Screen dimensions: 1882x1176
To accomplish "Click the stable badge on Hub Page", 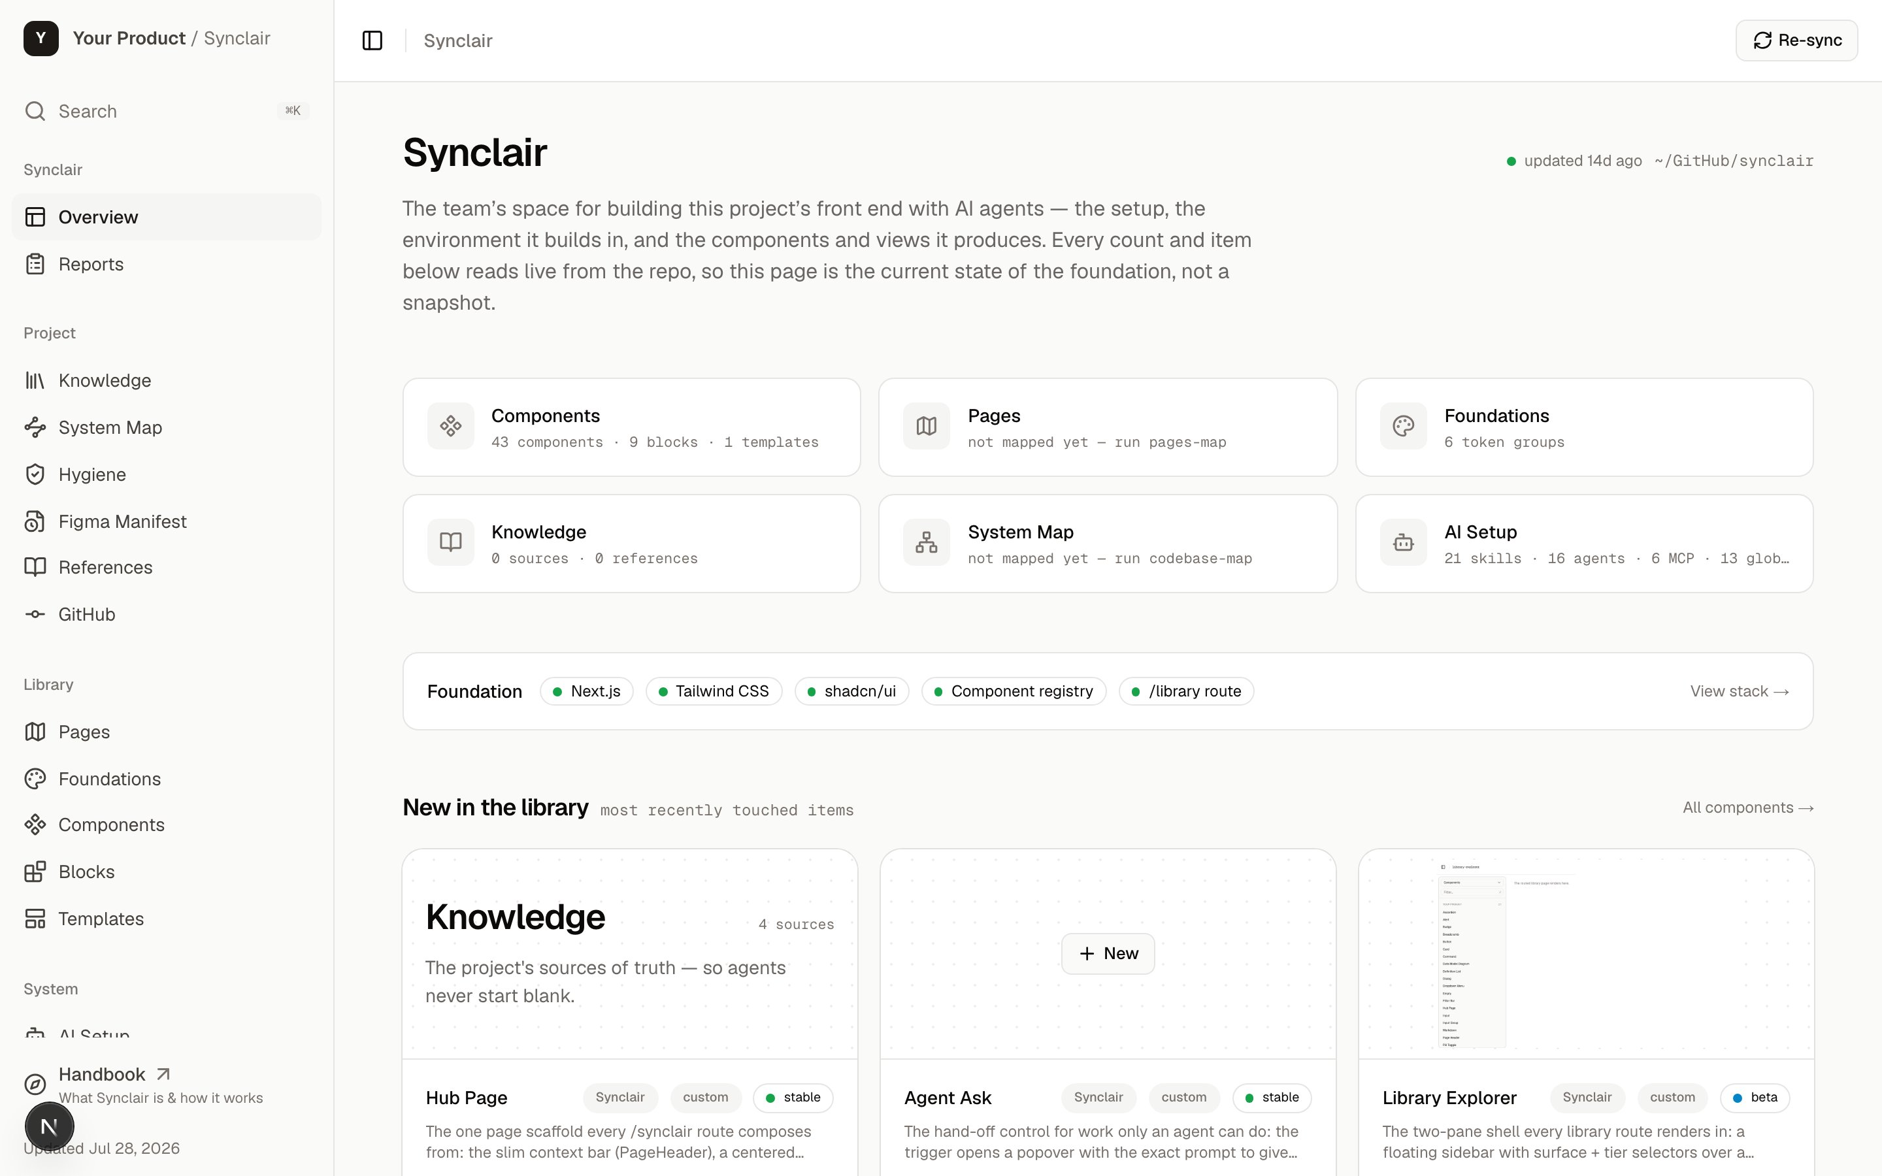I will pyautogui.click(x=793, y=1098).
